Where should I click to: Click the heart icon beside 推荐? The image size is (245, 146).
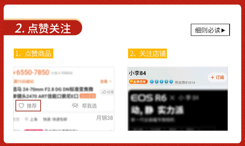click(22, 106)
